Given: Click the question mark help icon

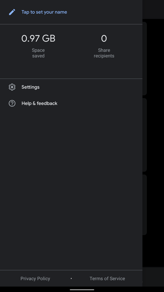Looking at the screenshot, I should click(x=12, y=103).
